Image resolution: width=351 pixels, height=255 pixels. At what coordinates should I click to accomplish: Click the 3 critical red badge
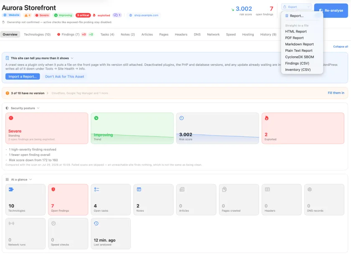click(x=83, y=15)
